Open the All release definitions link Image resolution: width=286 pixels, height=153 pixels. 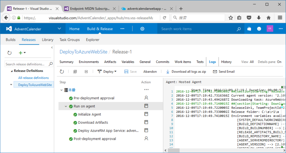tap(33, 78)
